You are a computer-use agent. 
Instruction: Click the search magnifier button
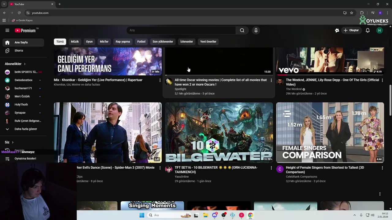242,30
